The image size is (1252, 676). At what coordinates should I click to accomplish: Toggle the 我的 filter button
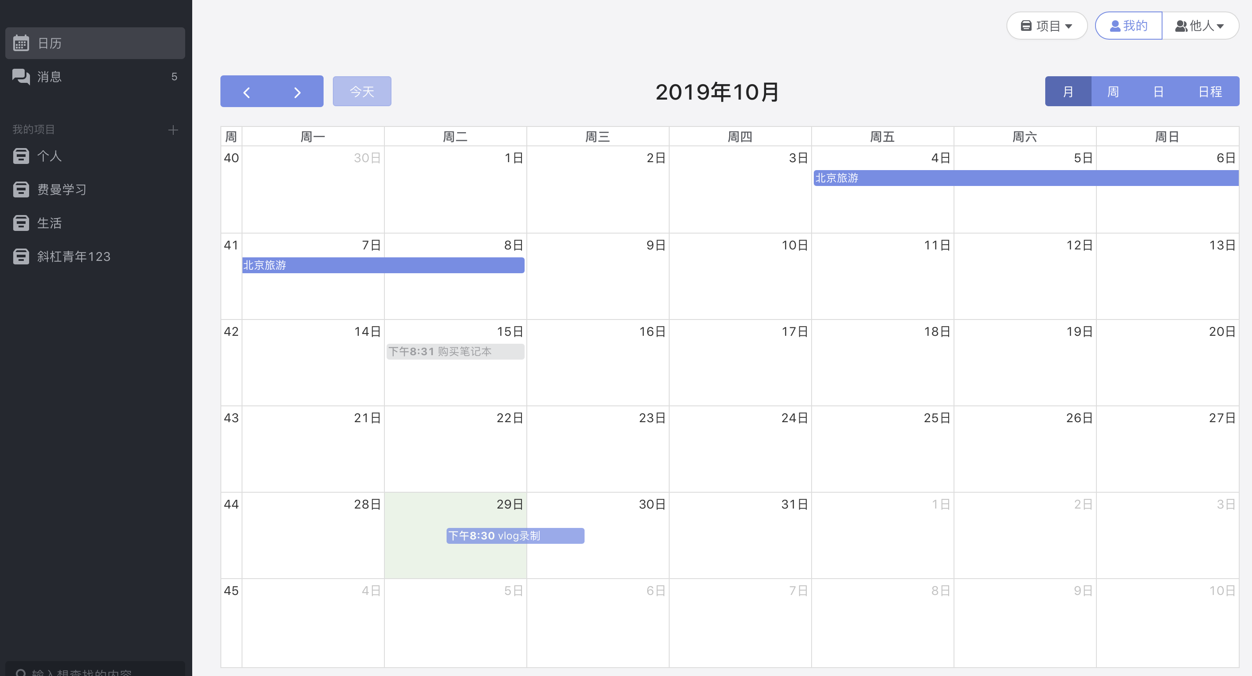pos(1128,26)
